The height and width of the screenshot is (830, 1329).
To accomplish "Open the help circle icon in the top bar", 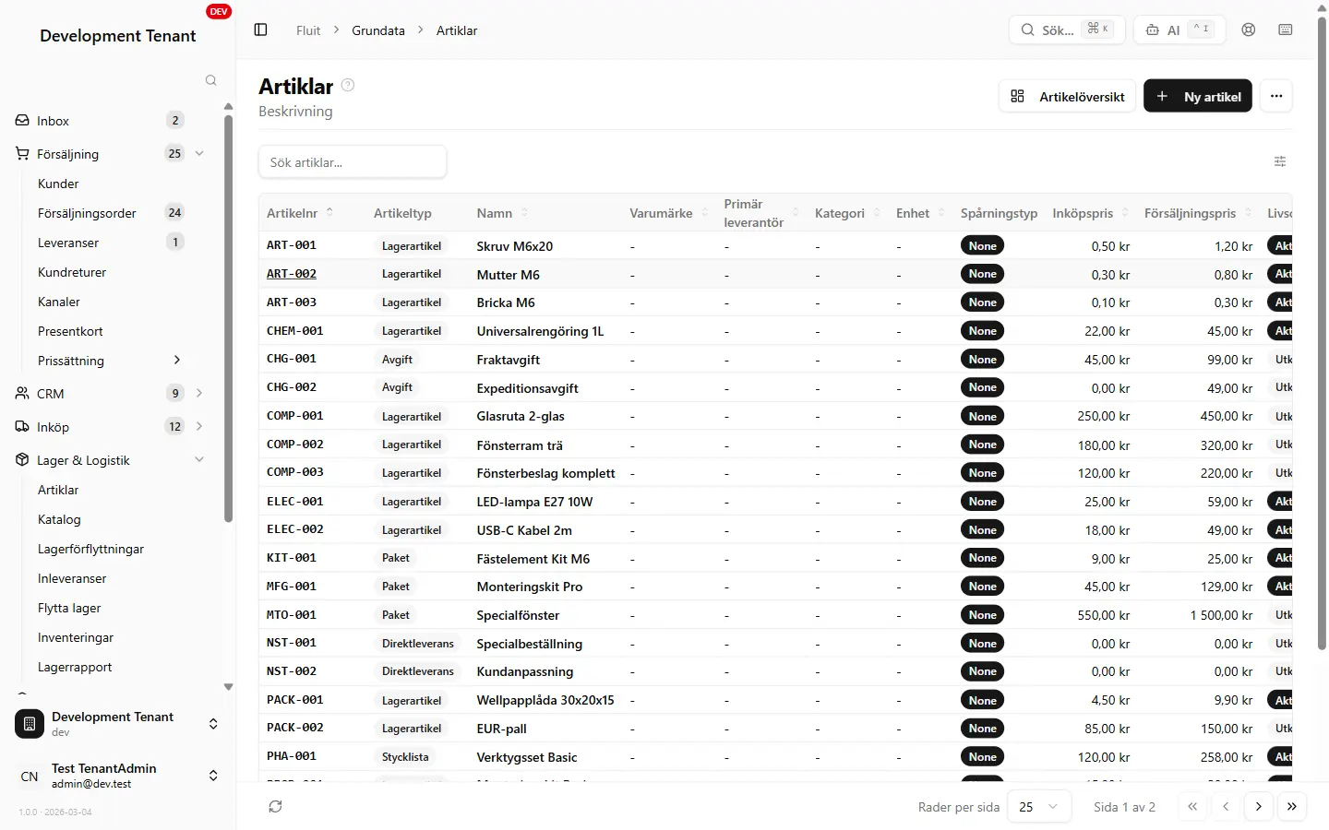I will (x=1249, y=30).
